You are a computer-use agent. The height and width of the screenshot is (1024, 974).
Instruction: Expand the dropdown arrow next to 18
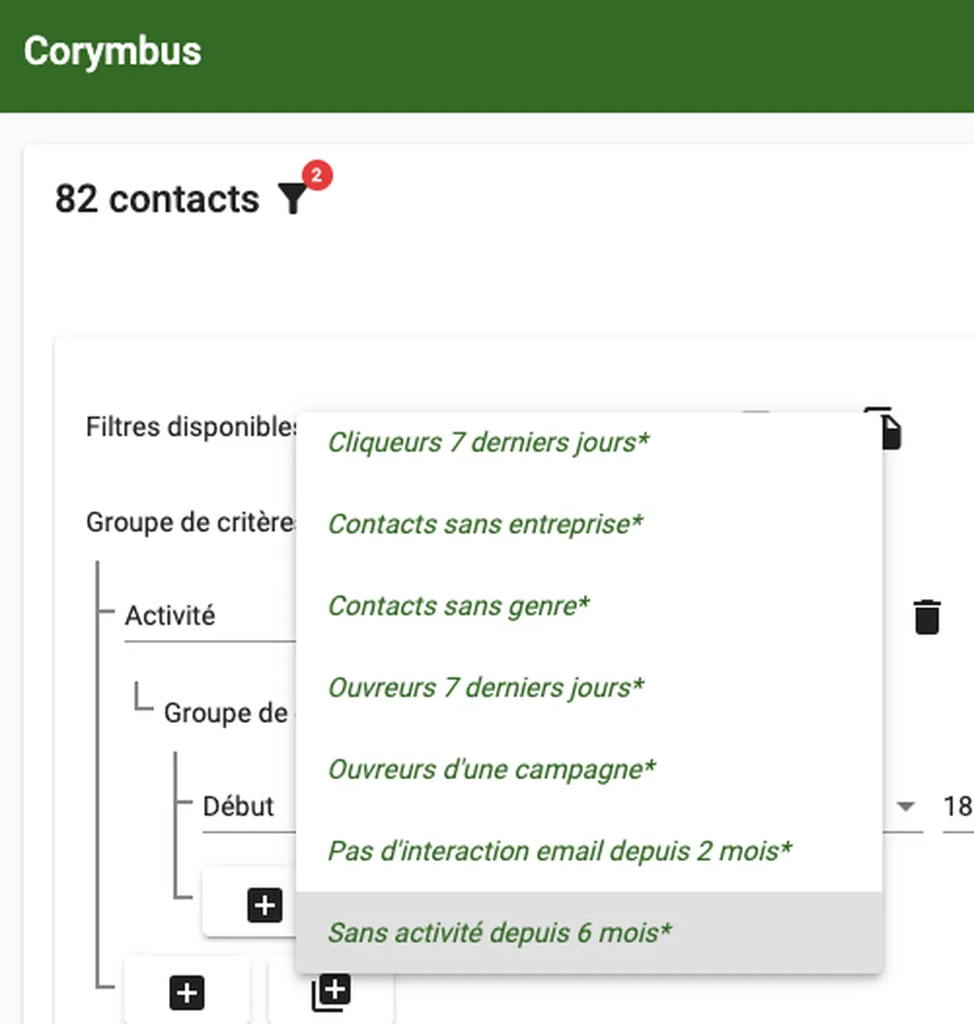tap(906, 806)
